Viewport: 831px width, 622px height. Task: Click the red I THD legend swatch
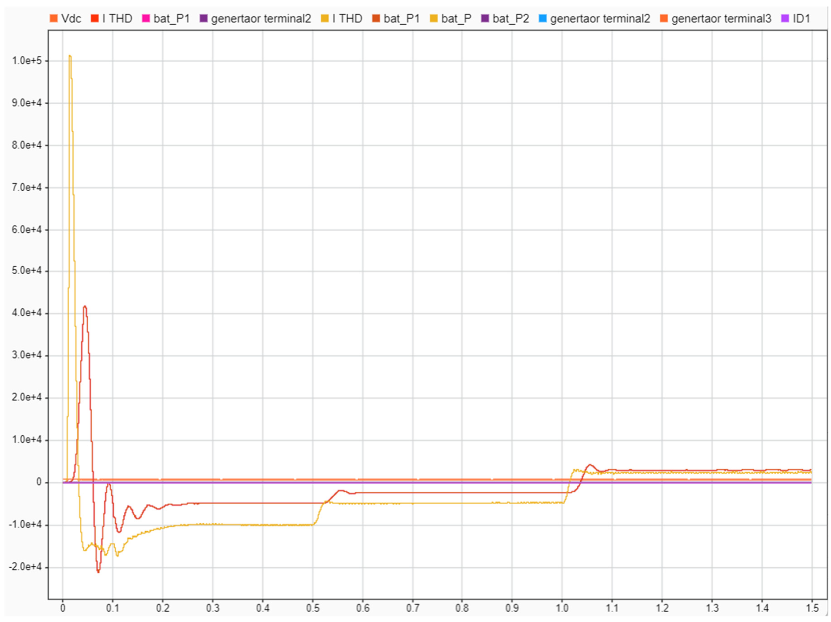coord(95,18)
